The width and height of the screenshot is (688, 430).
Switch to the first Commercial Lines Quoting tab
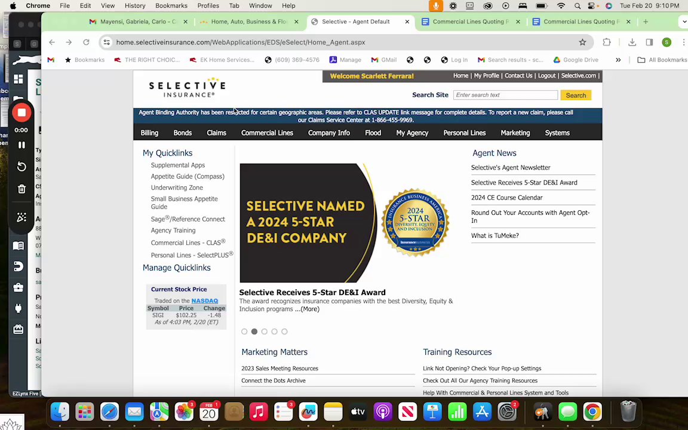[x=471, y=21]
